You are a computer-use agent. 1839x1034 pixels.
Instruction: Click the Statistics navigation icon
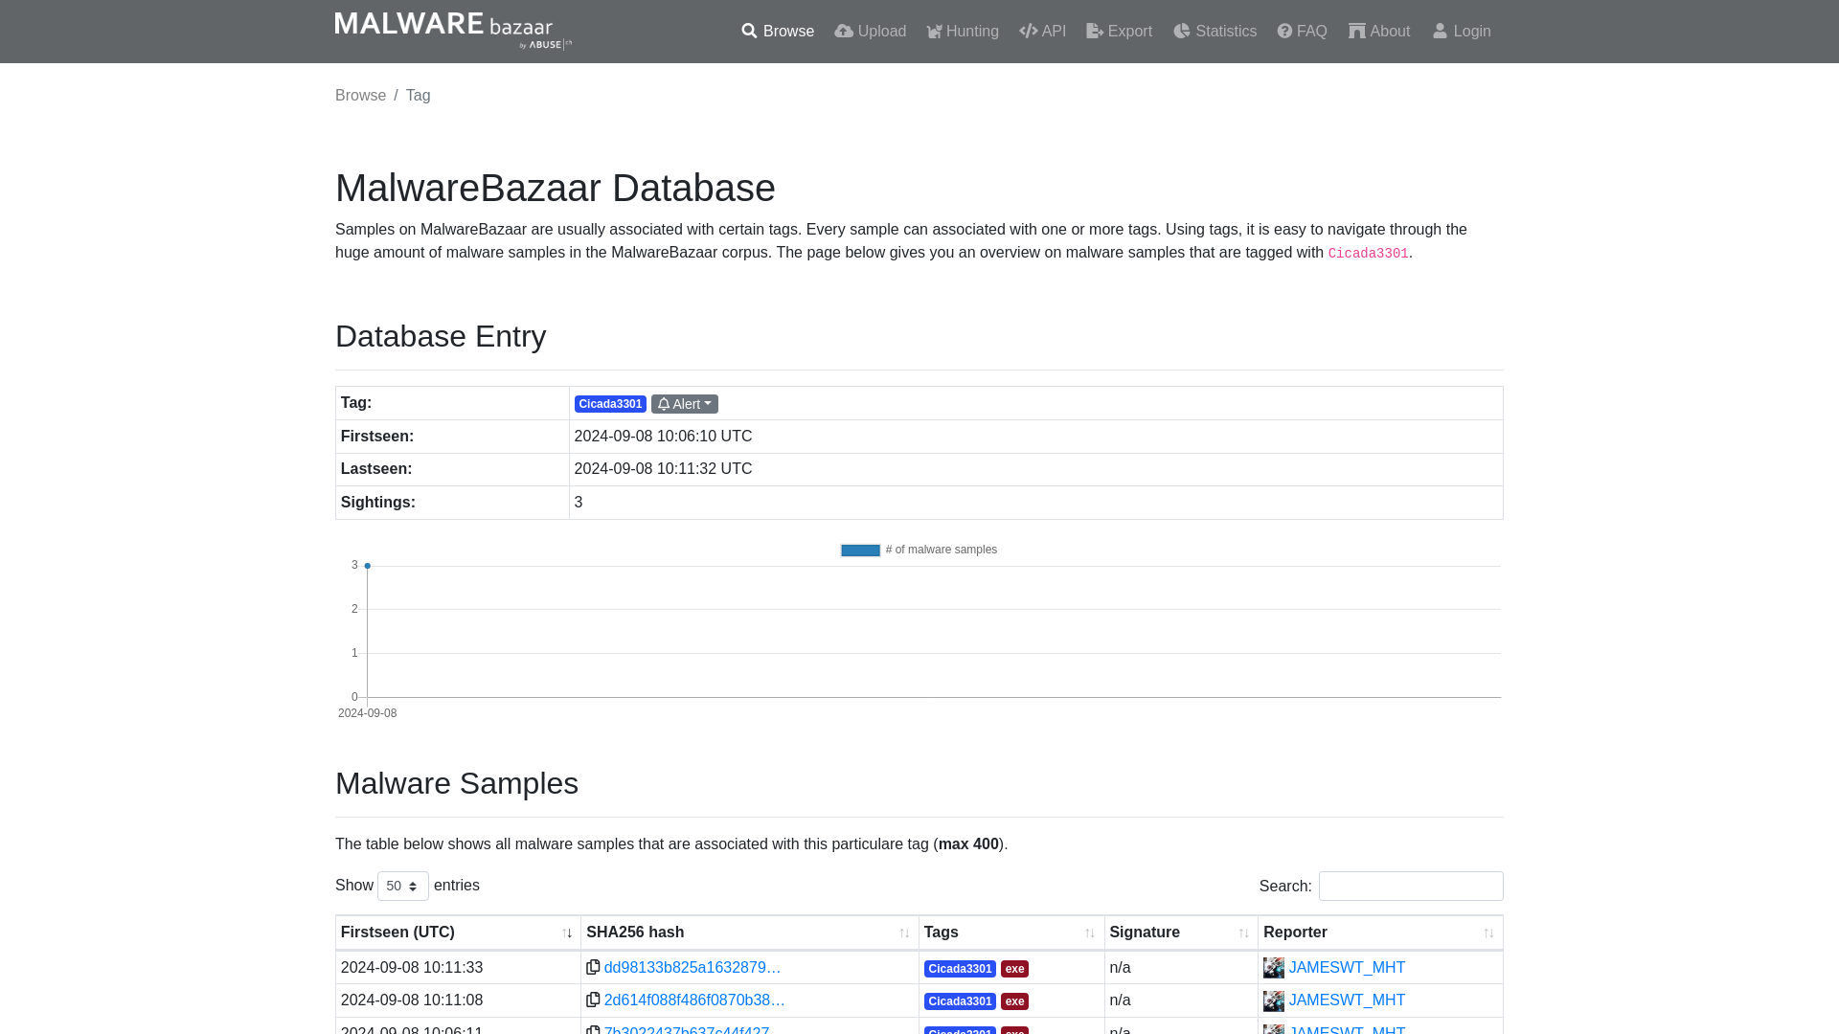point(1180,31)
